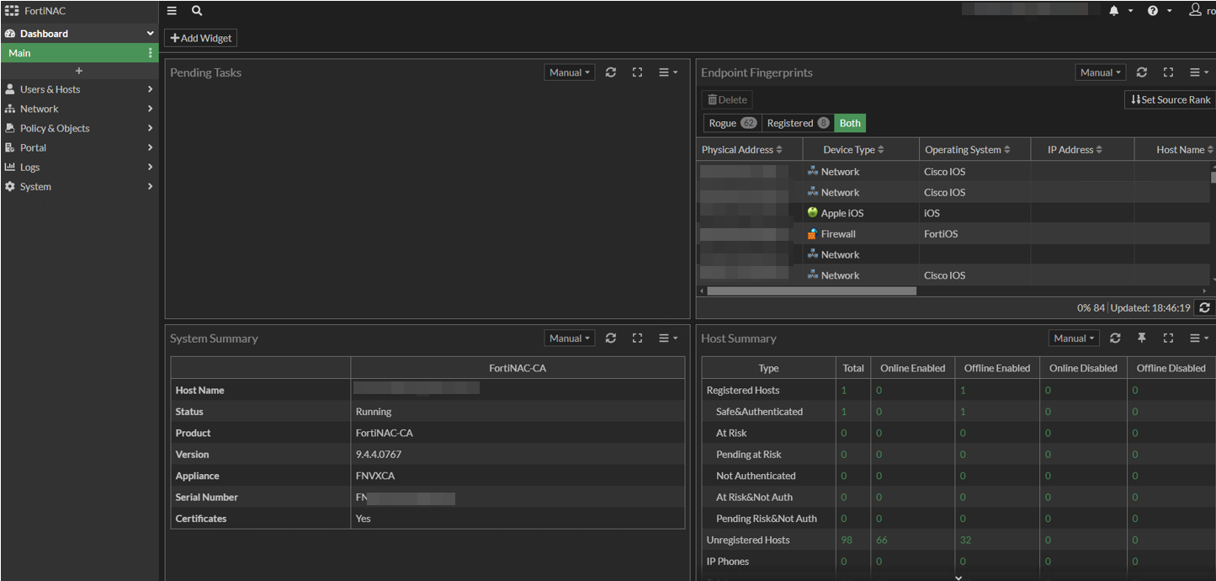Screen dimensions: 1216x581
Task: Select the Rogue filter toggle
Action: (x=731, y=123)
